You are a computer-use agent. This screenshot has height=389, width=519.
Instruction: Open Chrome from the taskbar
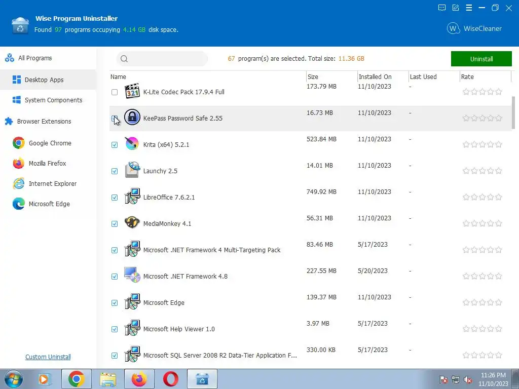pos(77,379)
